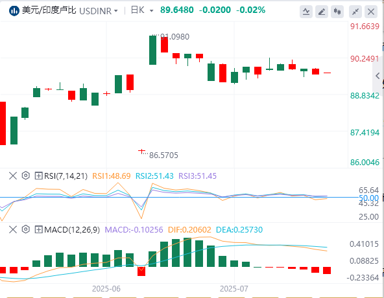Open the USDINR symbol dropdown
The image size is (384, 298).
[x=99, y=11]
